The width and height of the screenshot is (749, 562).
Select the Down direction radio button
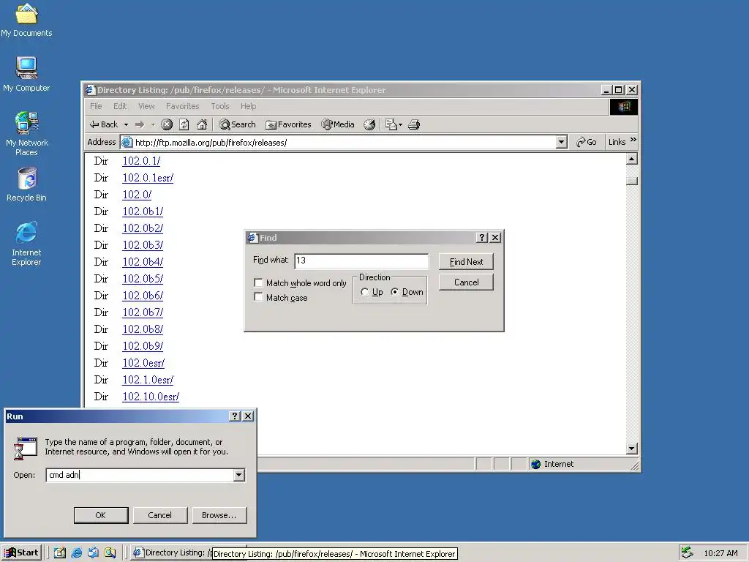(x=394, y=292)
